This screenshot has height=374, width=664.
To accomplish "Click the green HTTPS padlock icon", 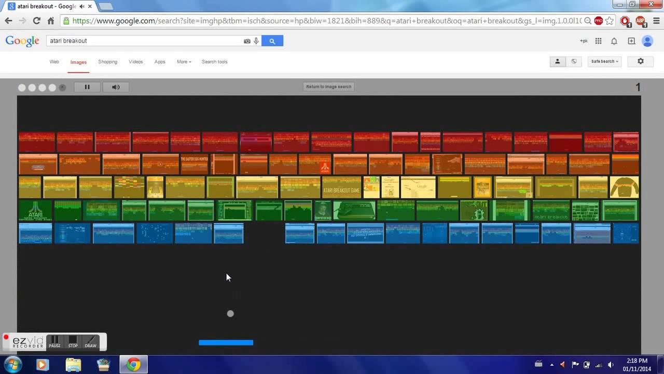I will coord(66,21).
